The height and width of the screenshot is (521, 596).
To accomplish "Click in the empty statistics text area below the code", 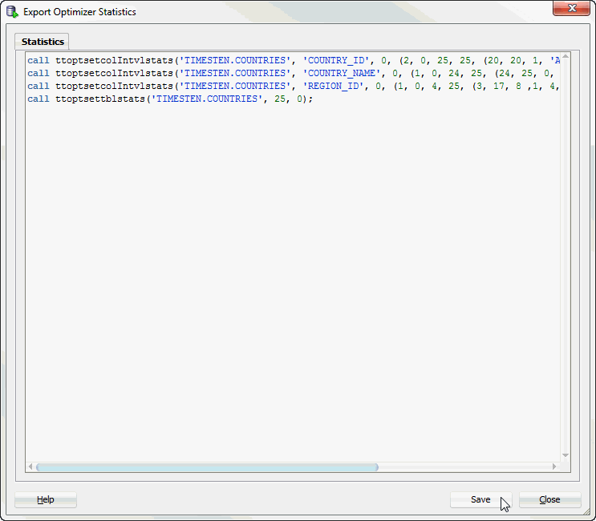I will [293, 281].
